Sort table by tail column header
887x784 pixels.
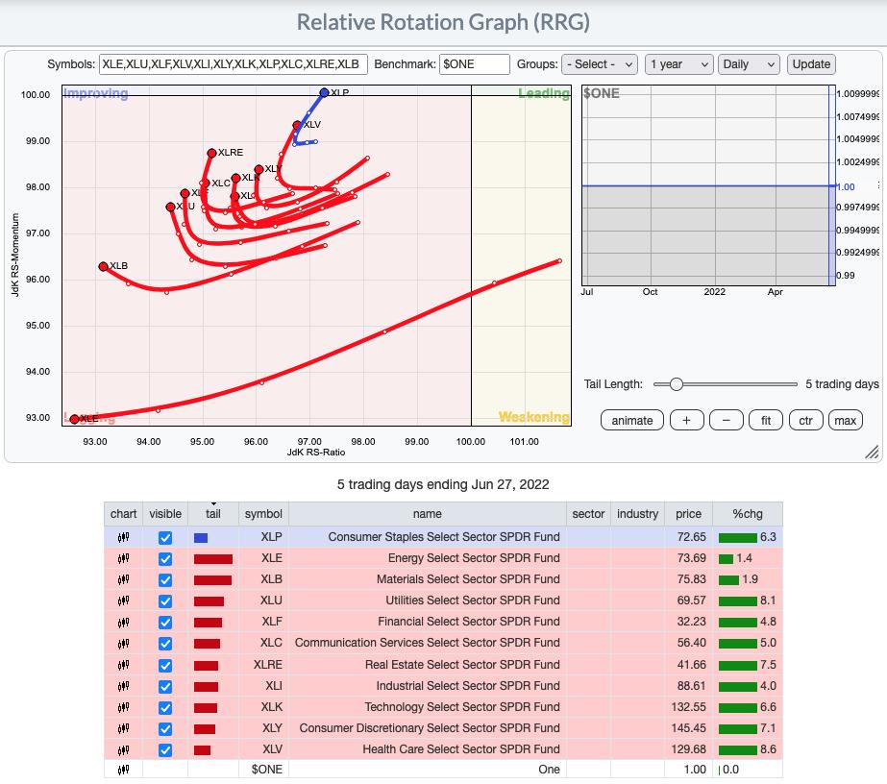(213, 514)
